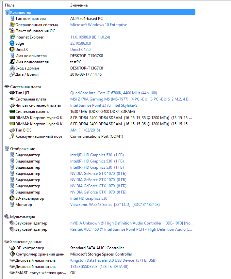This screenshot has width=231, height=279.
Task: Click the clock icon beside Дата / Время
Action: pos(12,74)
